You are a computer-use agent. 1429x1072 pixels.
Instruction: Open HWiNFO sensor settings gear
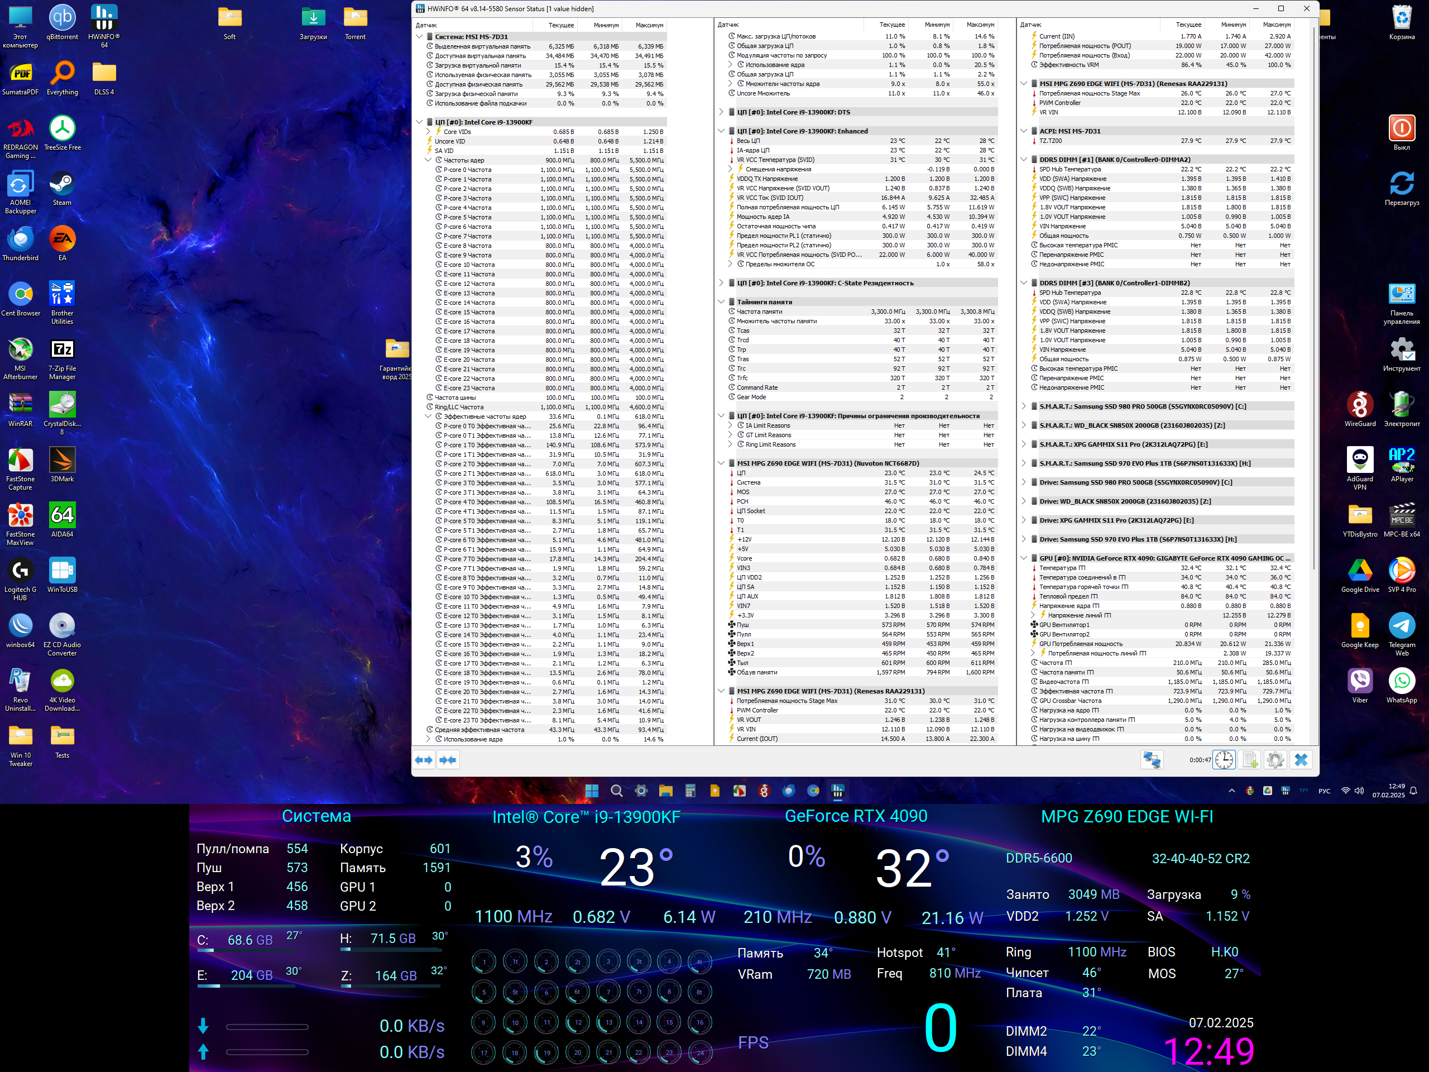(x=1275, y=760)
